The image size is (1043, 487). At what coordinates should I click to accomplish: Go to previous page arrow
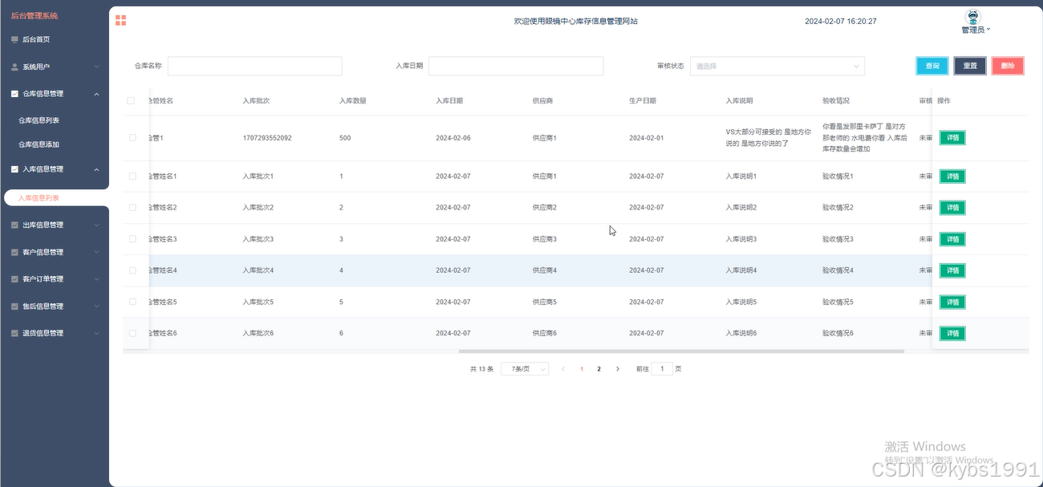[563, 369]
